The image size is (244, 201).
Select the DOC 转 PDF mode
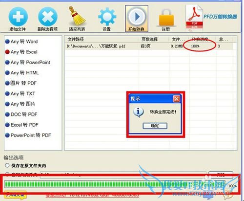tap(21, 114)
